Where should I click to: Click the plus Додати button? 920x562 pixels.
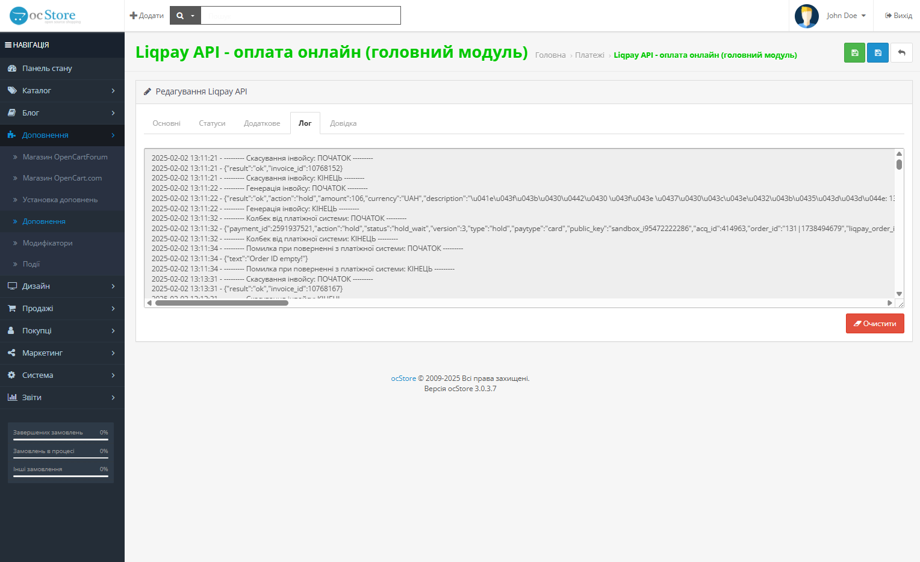pyautogui.click(x=147, y=16)
